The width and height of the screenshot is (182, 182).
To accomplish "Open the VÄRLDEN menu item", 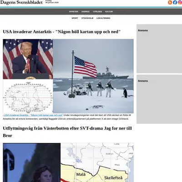I will (x=97, y=12).
